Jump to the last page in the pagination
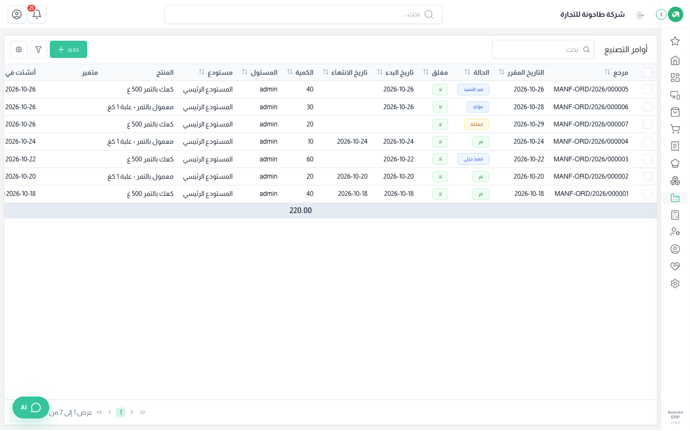690x431 pixels. [99, 412]
